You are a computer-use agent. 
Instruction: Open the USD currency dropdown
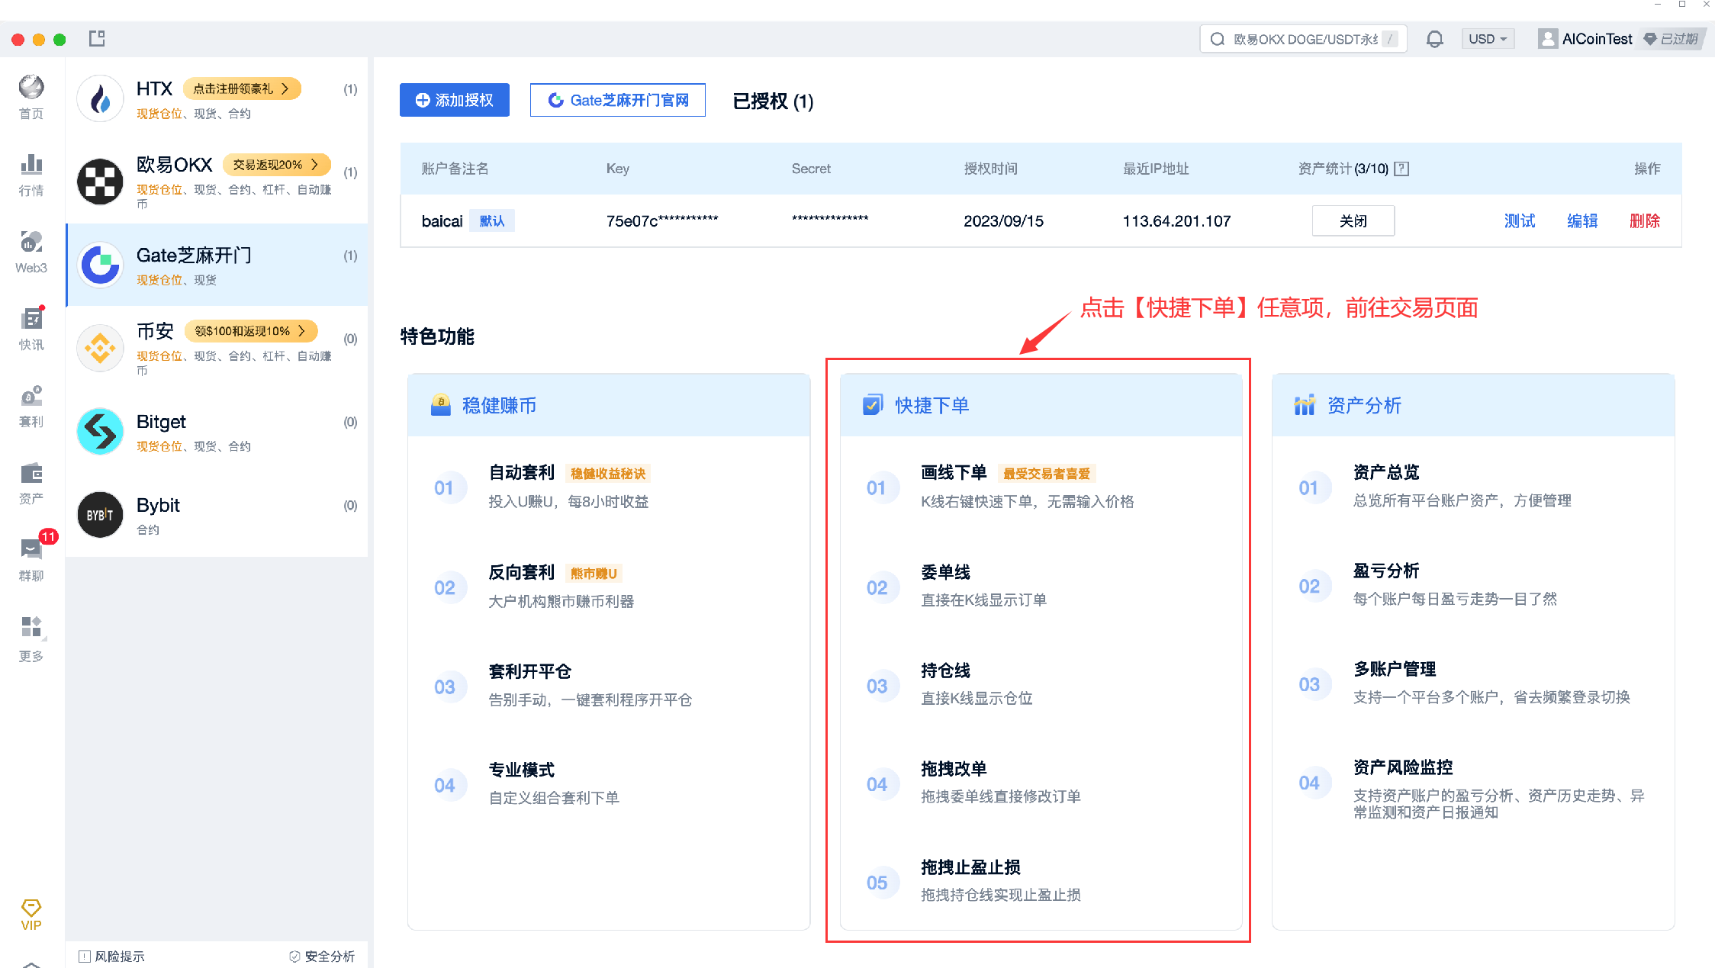[x=1487, y=39]
